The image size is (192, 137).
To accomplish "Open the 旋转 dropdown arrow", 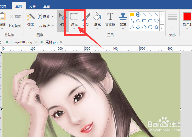I will tap(53, 26).
